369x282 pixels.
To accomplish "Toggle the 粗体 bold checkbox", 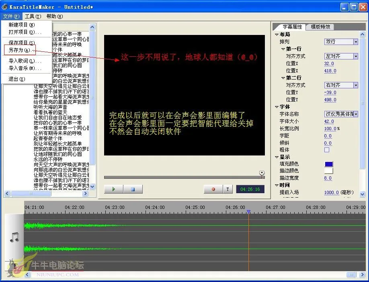I will (327, 150).
